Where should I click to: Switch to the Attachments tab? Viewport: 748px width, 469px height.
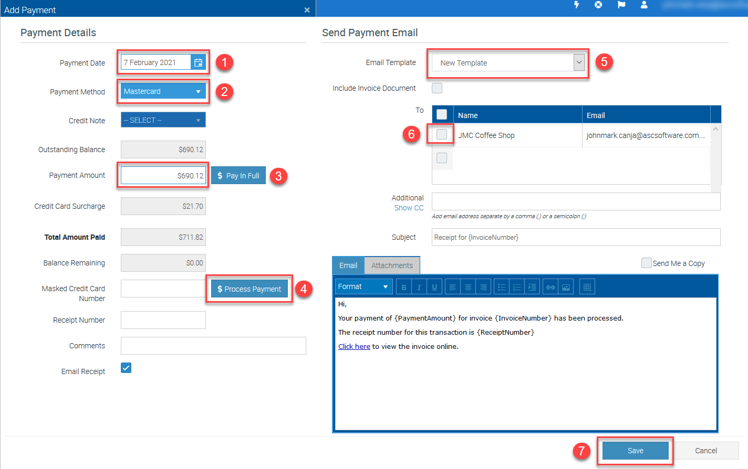point(392,265)
